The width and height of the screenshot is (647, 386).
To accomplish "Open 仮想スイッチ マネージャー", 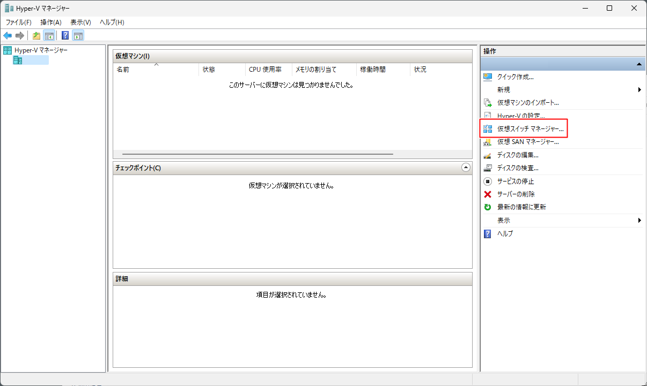I will tap(530, 129).
